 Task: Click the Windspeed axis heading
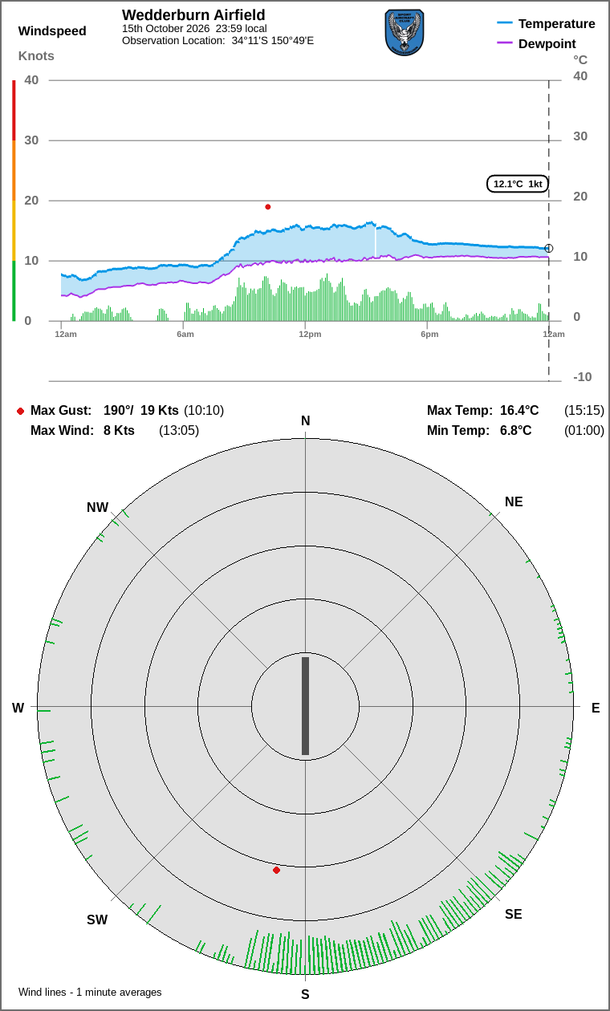tap(52, 31)
